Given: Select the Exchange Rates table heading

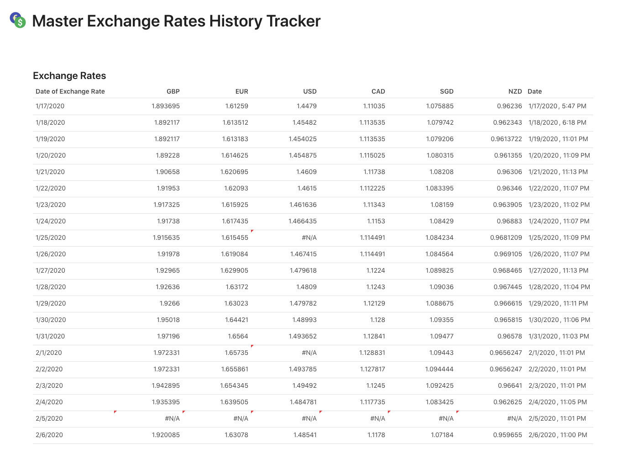Looking at the screenshot, I should click(x=69, y=76).
